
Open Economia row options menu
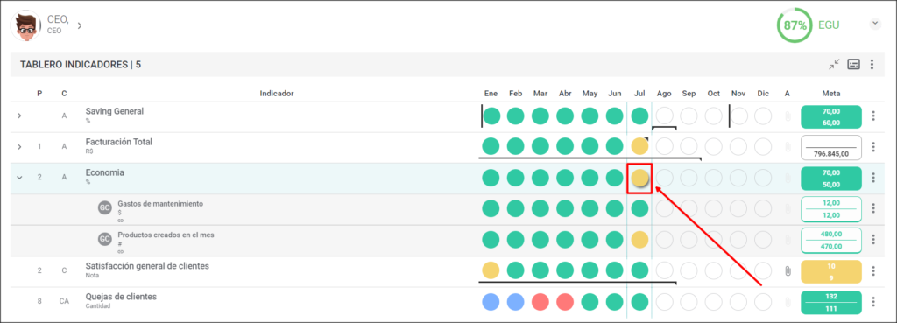(873, 177)
